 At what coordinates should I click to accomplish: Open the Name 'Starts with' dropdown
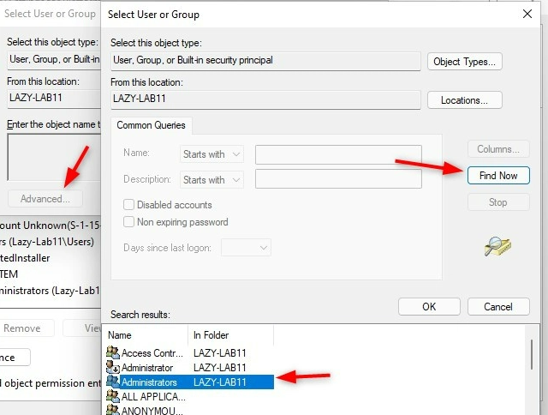pos(211,154)
